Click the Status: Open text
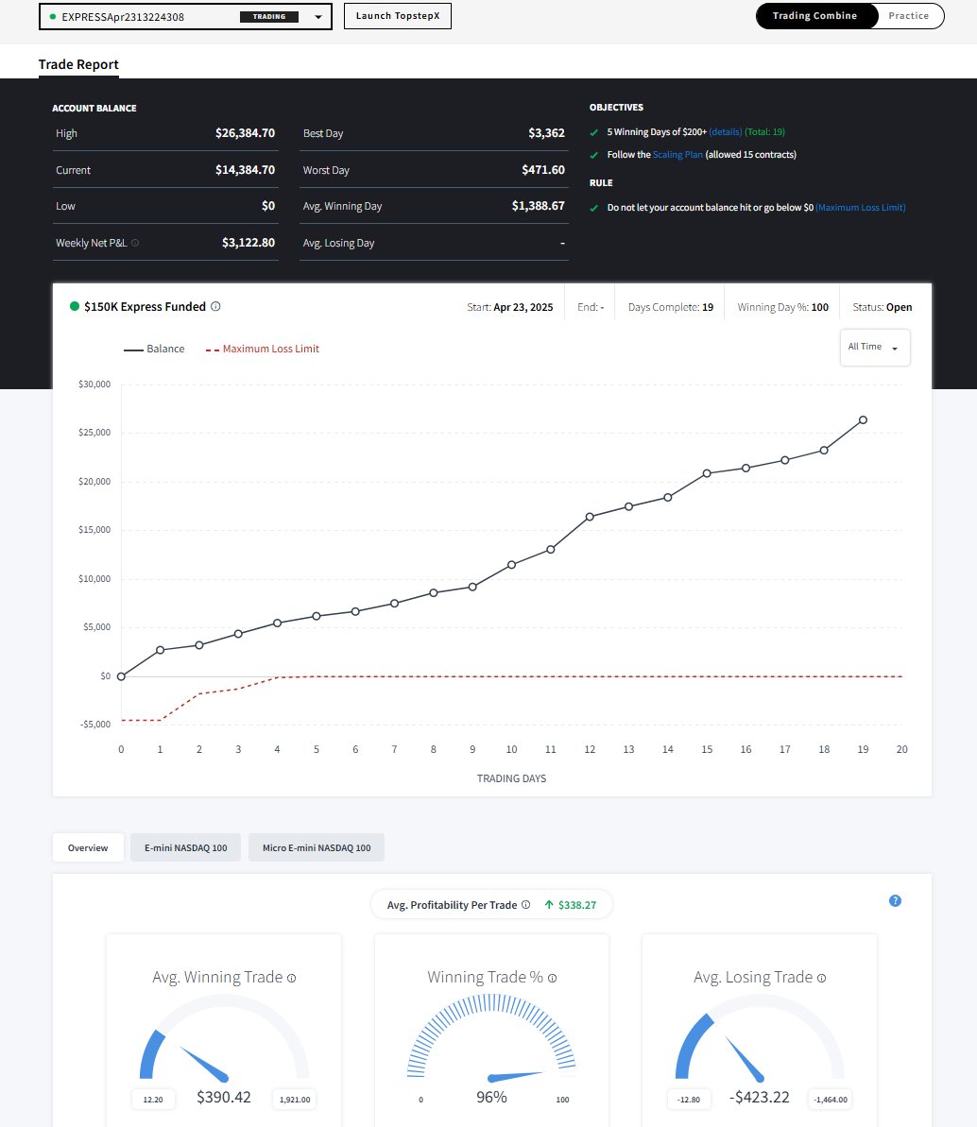 (883, 307)
